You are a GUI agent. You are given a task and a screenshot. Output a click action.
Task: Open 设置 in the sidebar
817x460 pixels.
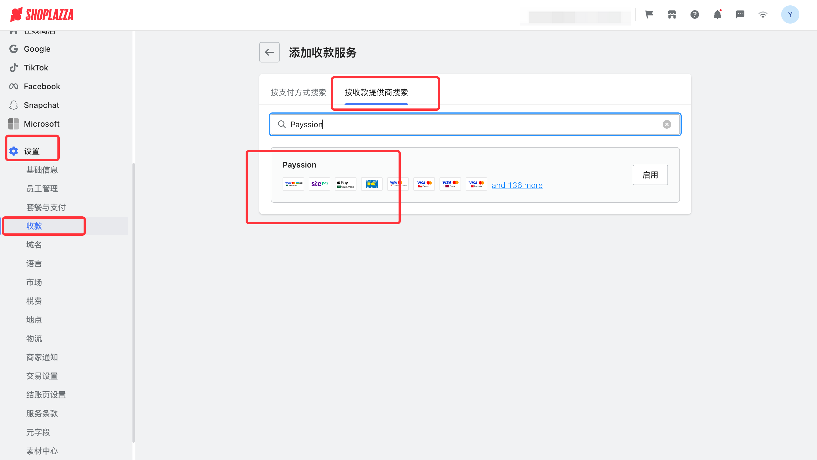click(x=32, y=151)
